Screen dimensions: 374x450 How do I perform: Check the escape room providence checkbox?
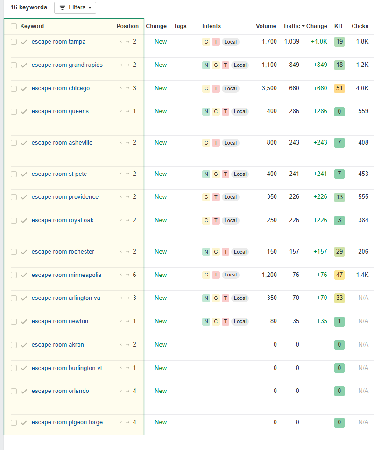coord(14,197)
